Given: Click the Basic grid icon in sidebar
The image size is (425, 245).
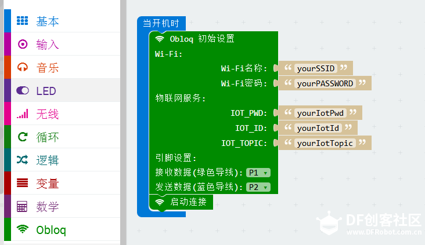Looking at the screenshot, I should [x=23, y=21].
